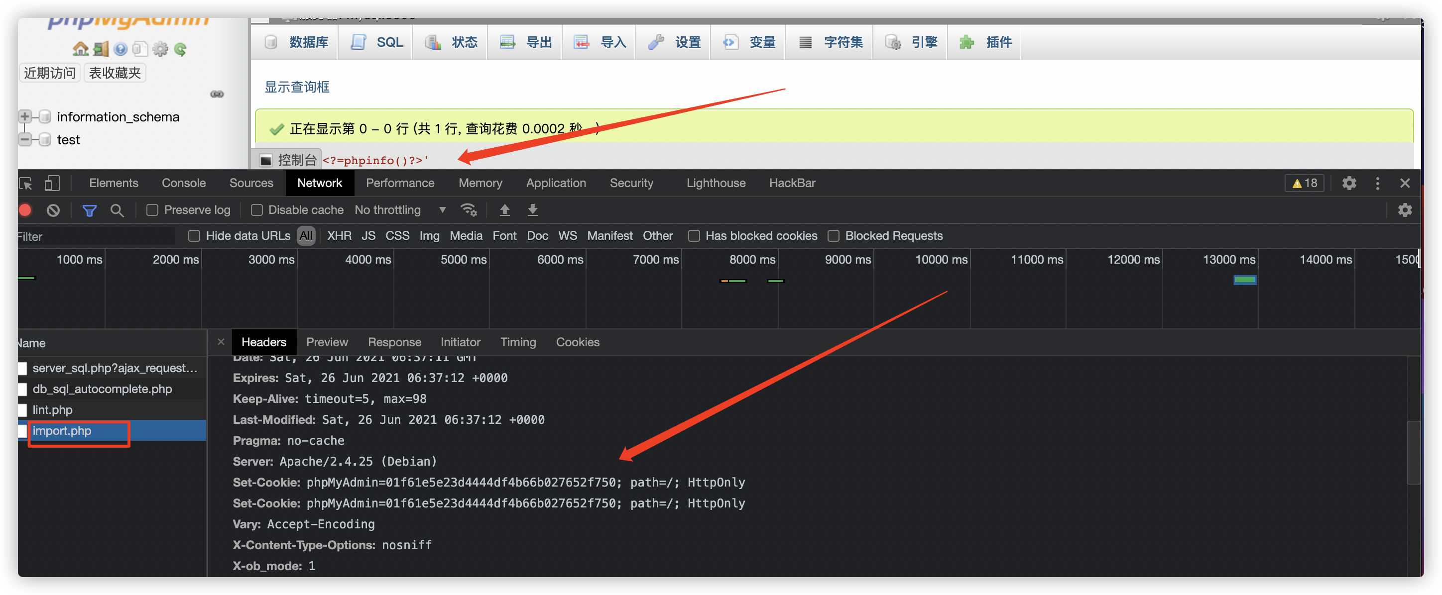Screen dimensions: 1442x595
Task: Open the 插件 plugins tab
Action: click(985, 42)
